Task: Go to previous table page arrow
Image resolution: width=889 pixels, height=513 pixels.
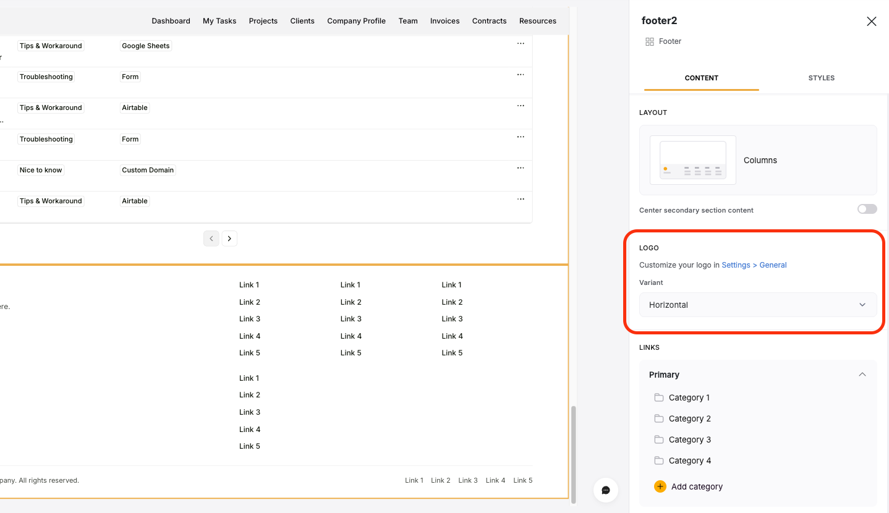Action: (x=211, y=239)
